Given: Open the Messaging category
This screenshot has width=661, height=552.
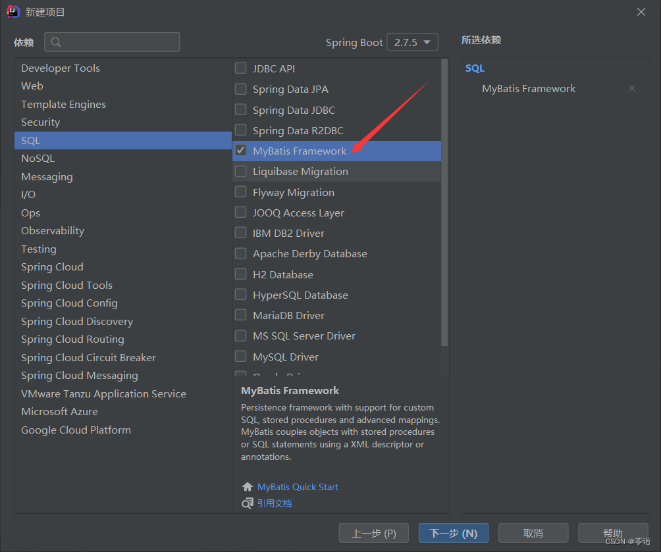Looking at the screenshot, I should 122,176.
